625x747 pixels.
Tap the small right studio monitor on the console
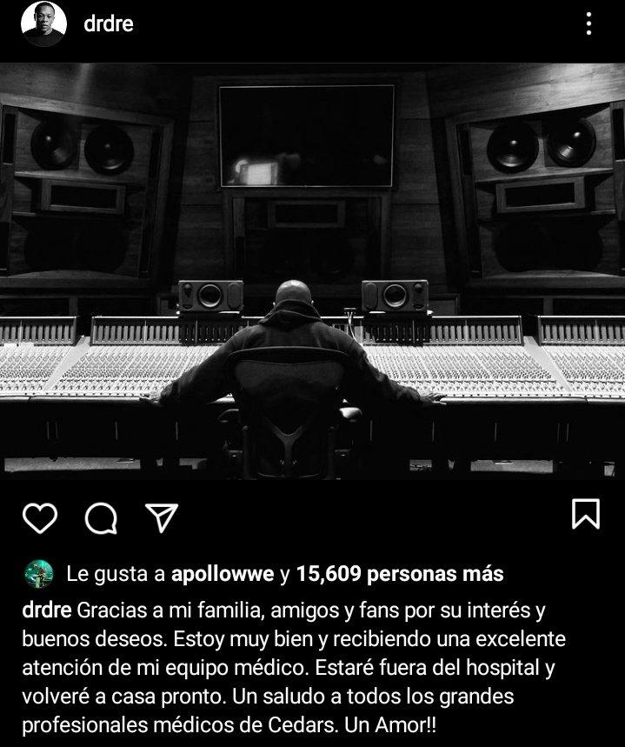point(395,296)
